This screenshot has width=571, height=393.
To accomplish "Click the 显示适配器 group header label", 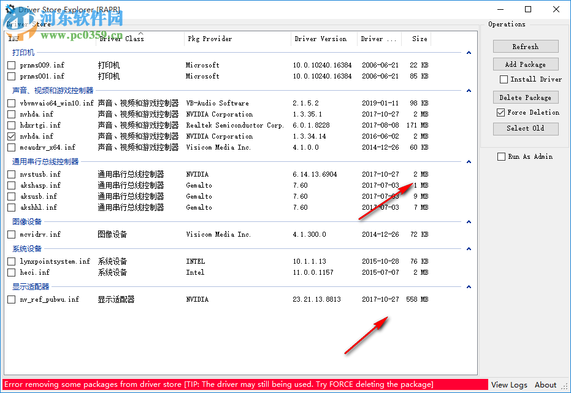I will [x=31, y=287].
